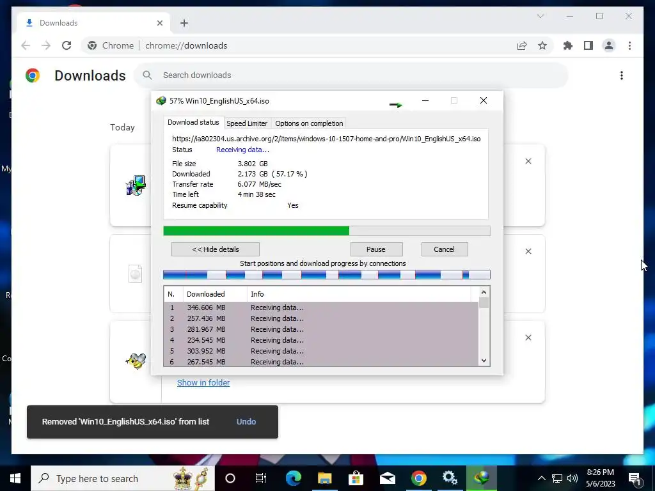Open the Chrome profile avatar

609,45
